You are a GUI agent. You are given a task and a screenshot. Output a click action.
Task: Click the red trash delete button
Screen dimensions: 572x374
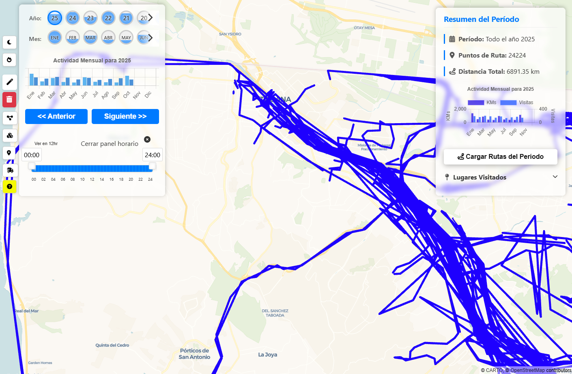[x=9, y=99]
